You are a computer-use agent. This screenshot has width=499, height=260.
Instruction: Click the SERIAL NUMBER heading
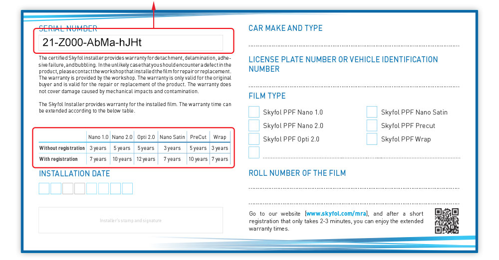tap(68, 28)
